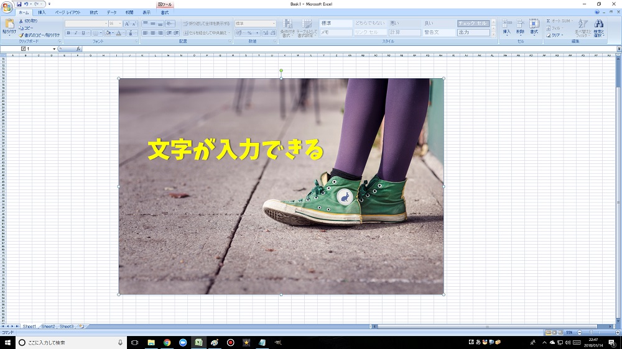Click the zoom out minus button
This screenshot has width=622, height=349.
(x=580, y=332)
